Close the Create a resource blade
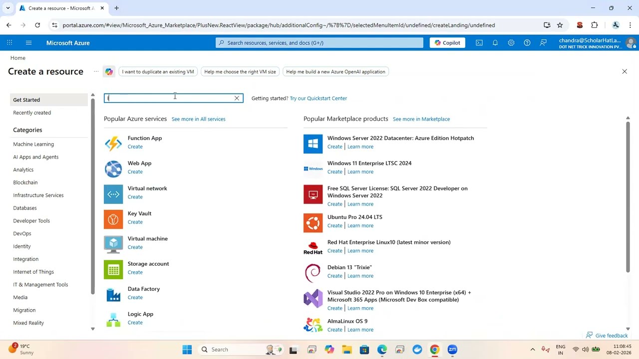639x359 pixels. coord(625,72)
